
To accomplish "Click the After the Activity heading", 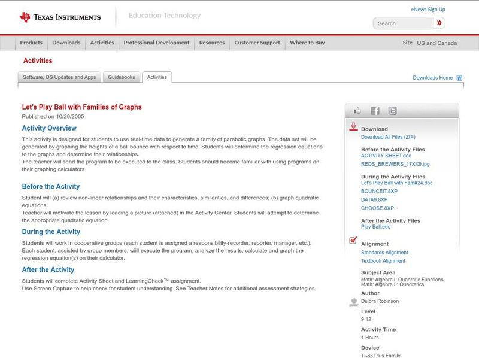I will tap(48, 270).
